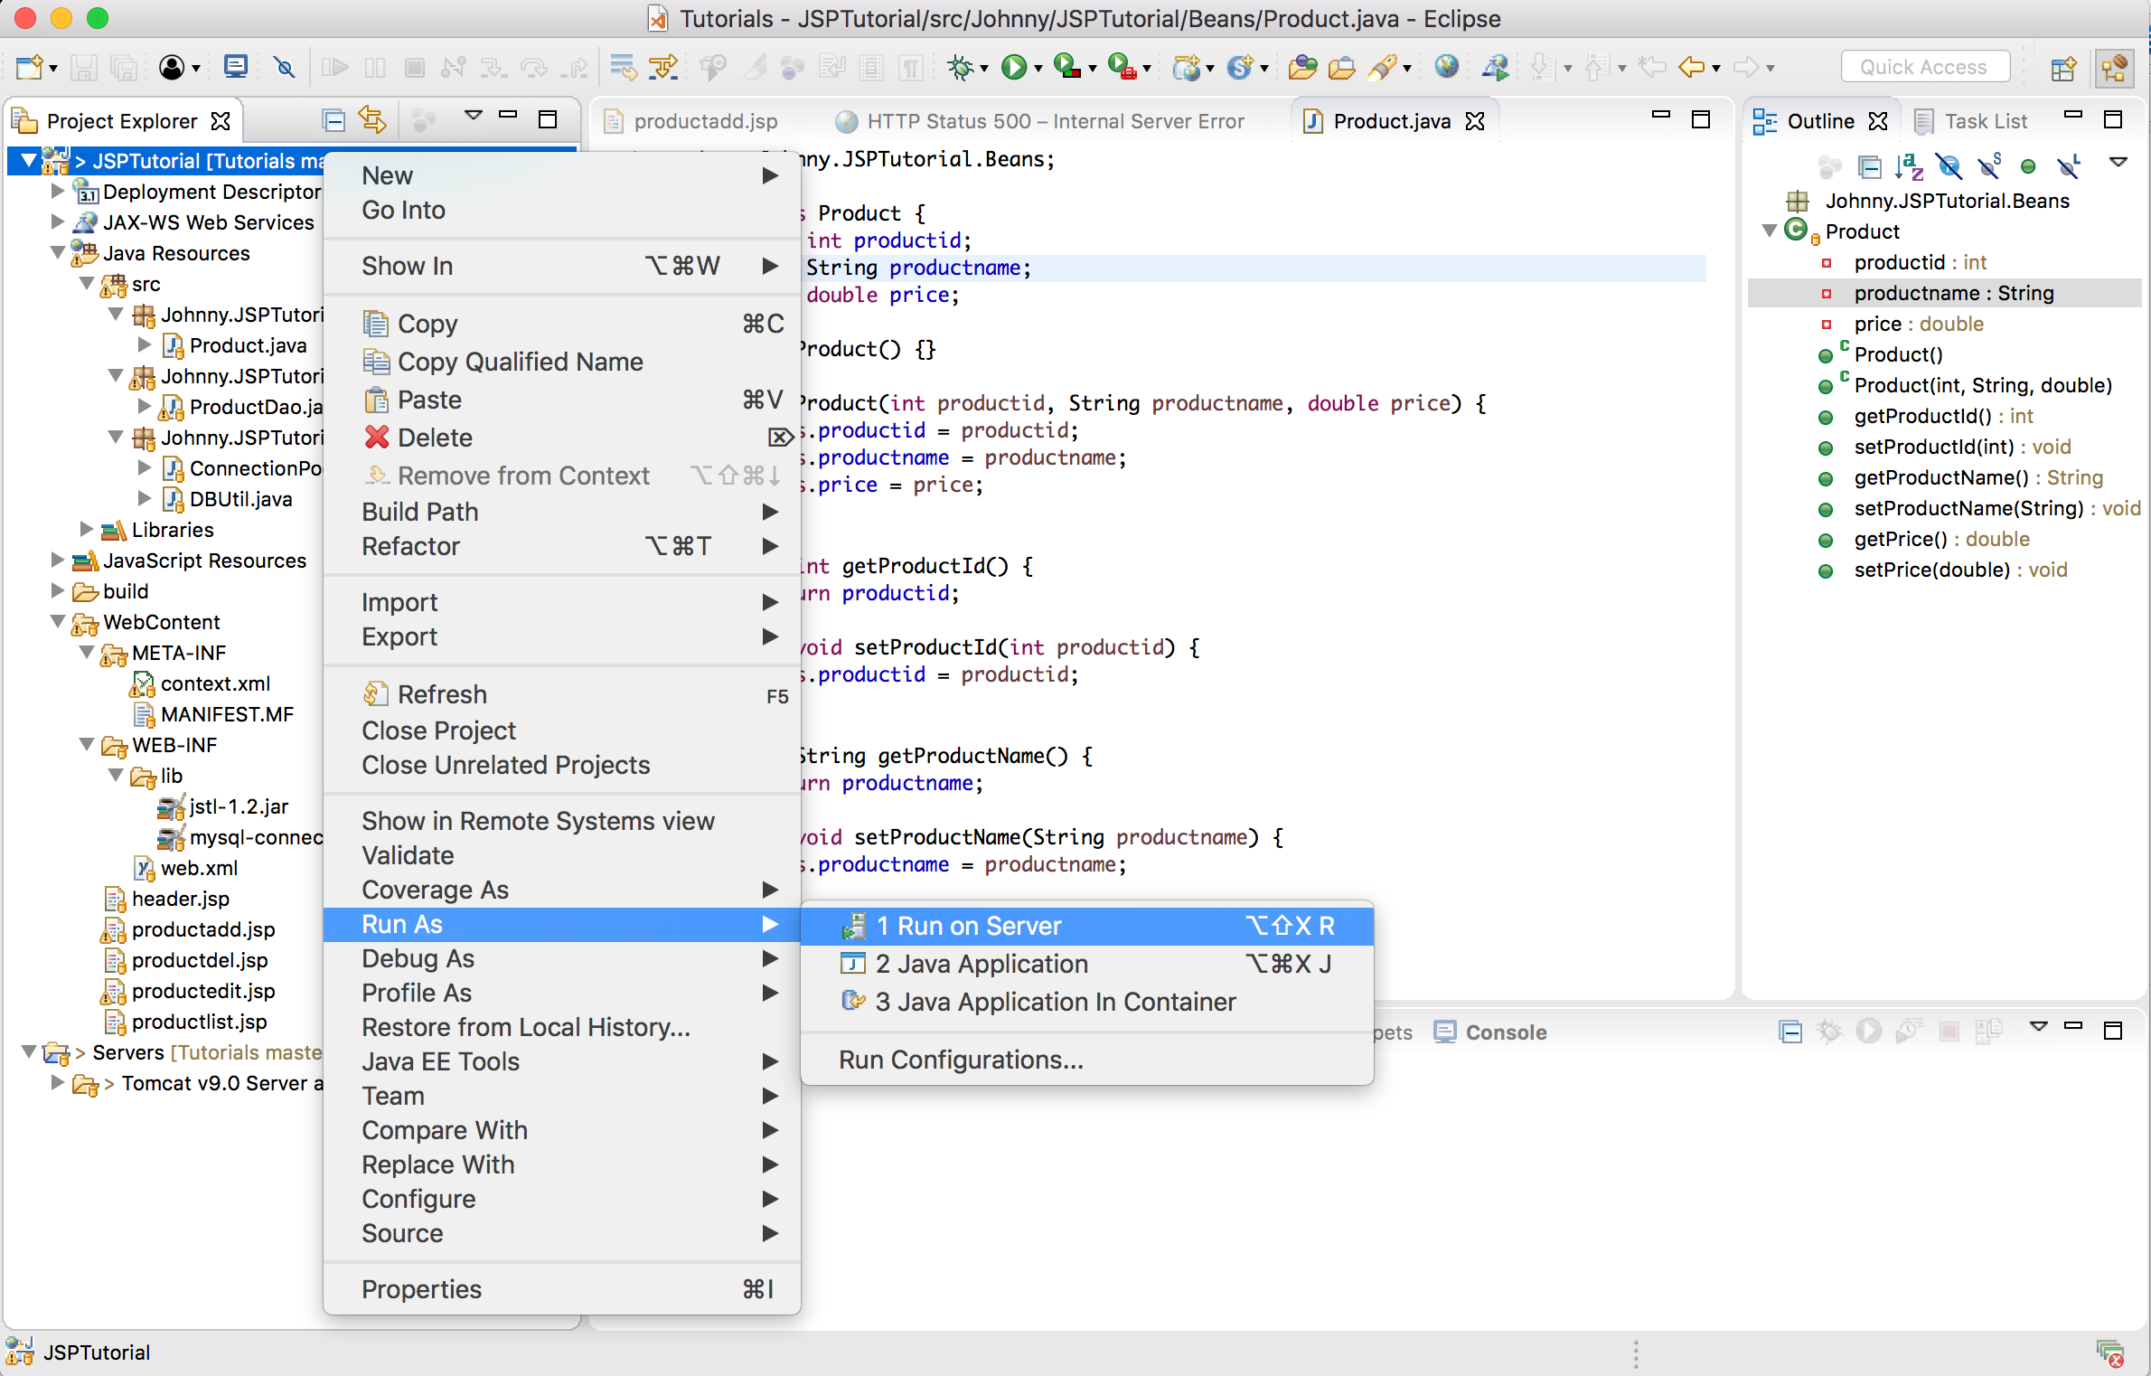
Task: Click the Open Type folder icon
Action: click(x=1302, y=67)
